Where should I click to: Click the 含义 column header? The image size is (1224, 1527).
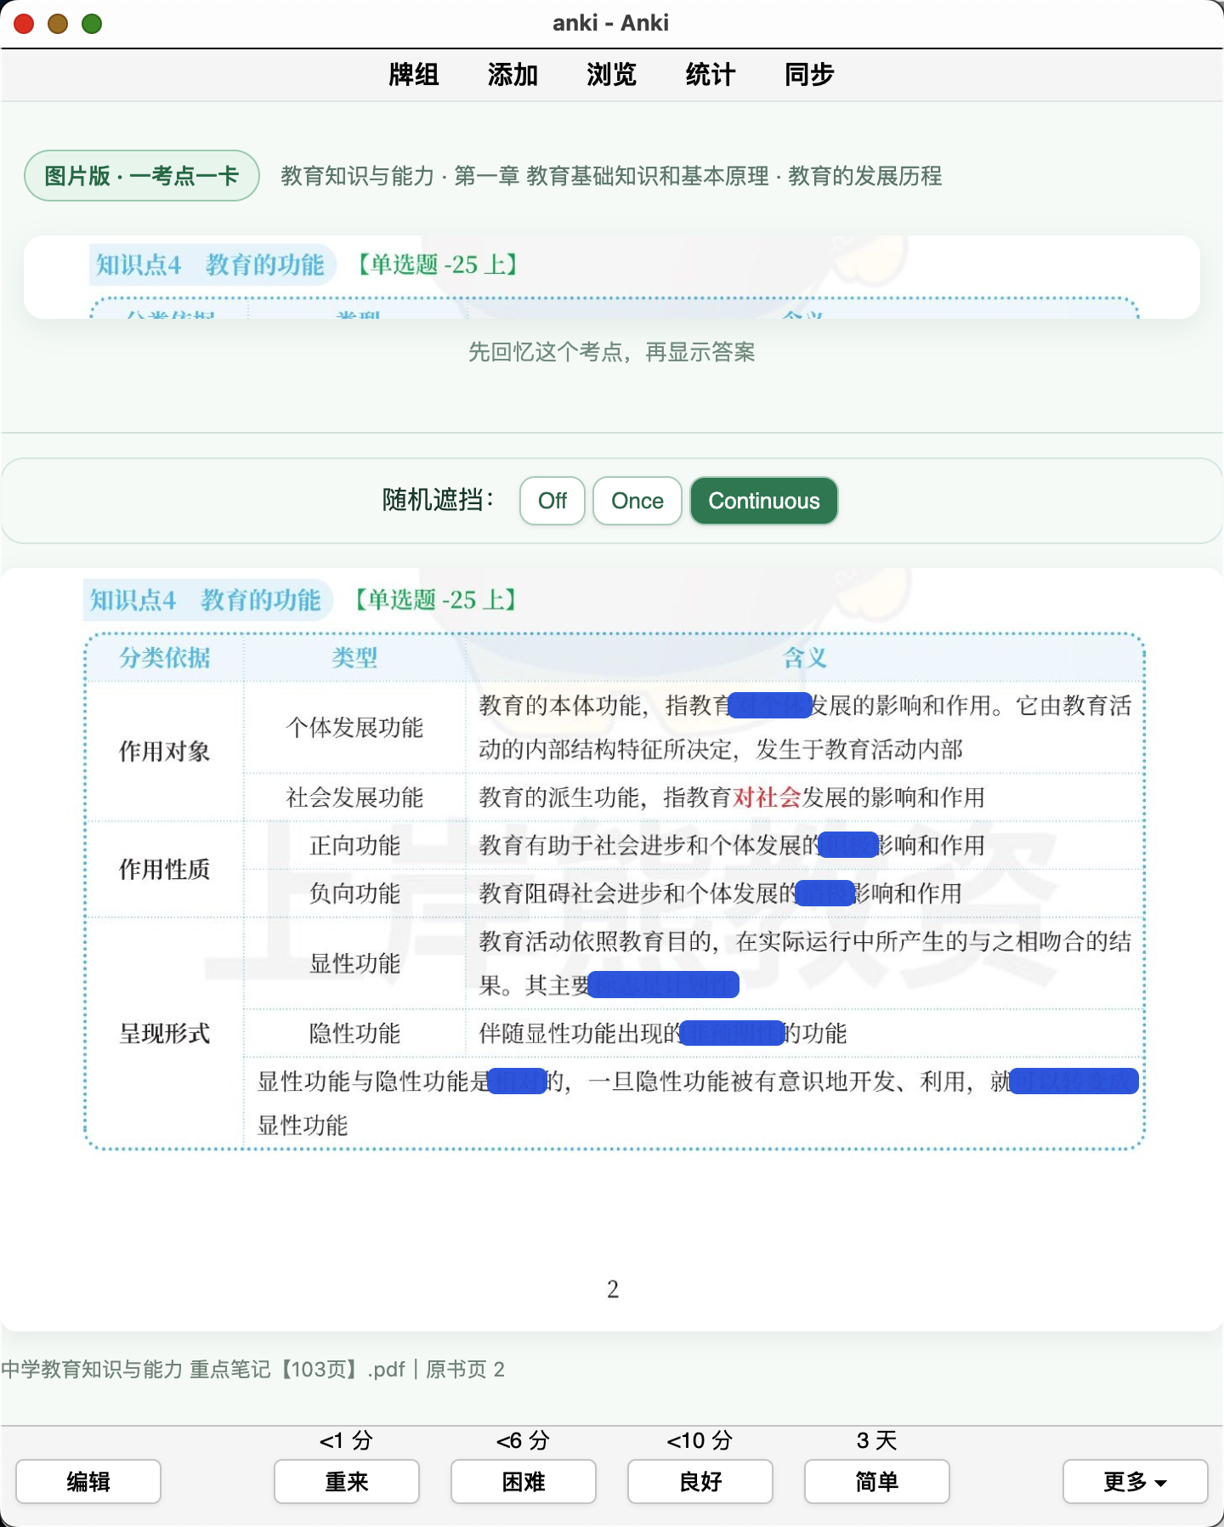click(x=804, y=658)
